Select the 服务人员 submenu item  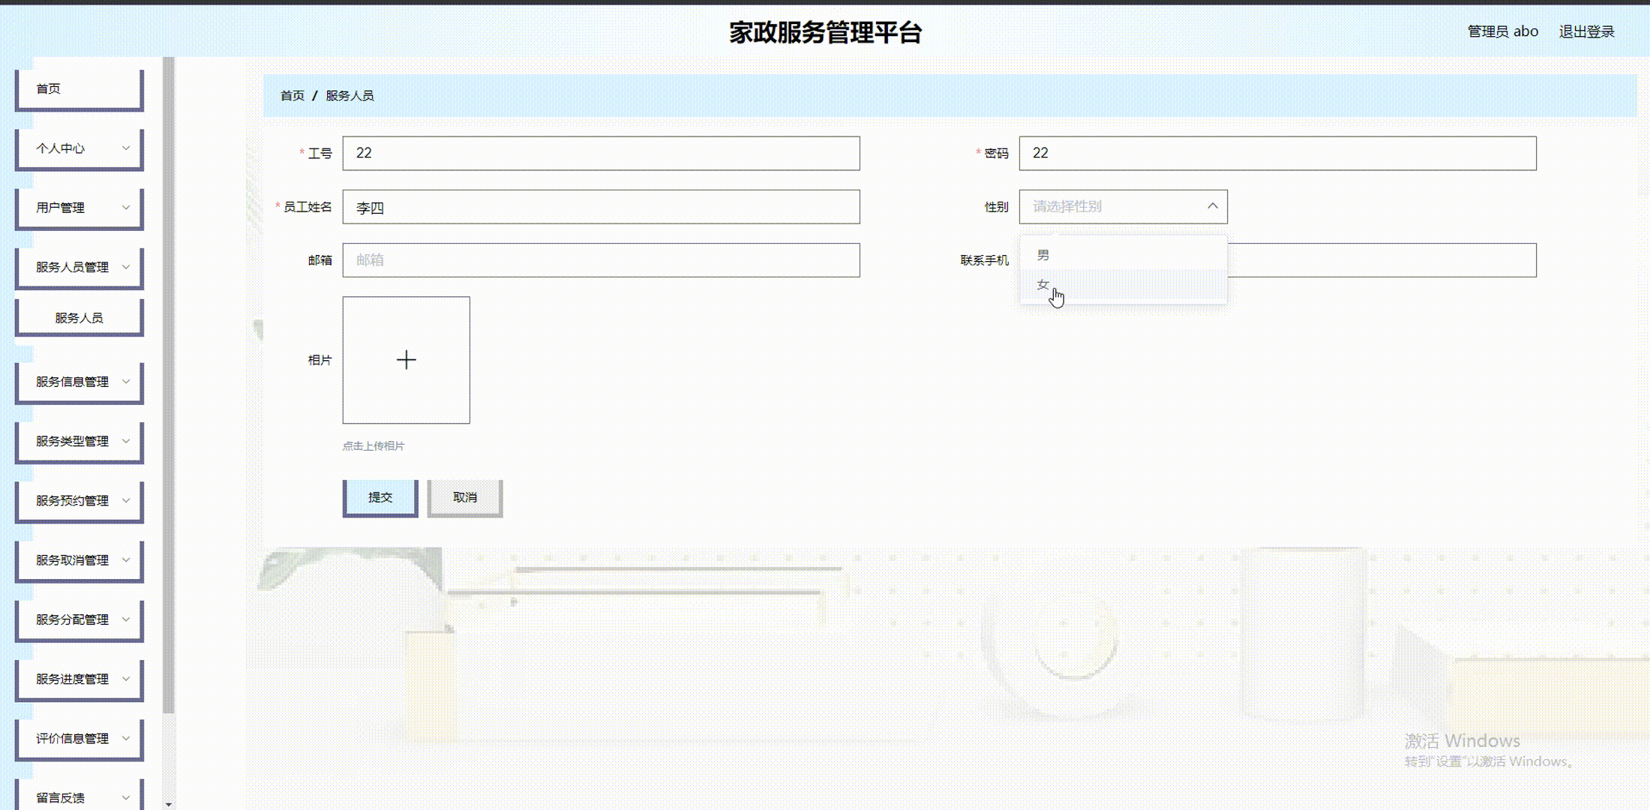click(78, 316)
